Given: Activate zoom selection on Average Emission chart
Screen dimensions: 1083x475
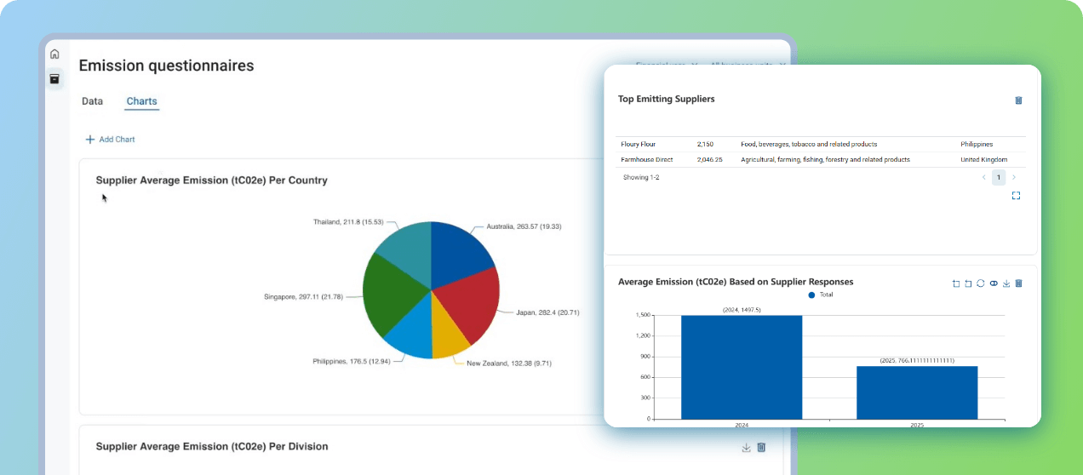Looking at the screenshot, I should coord(956,283).
